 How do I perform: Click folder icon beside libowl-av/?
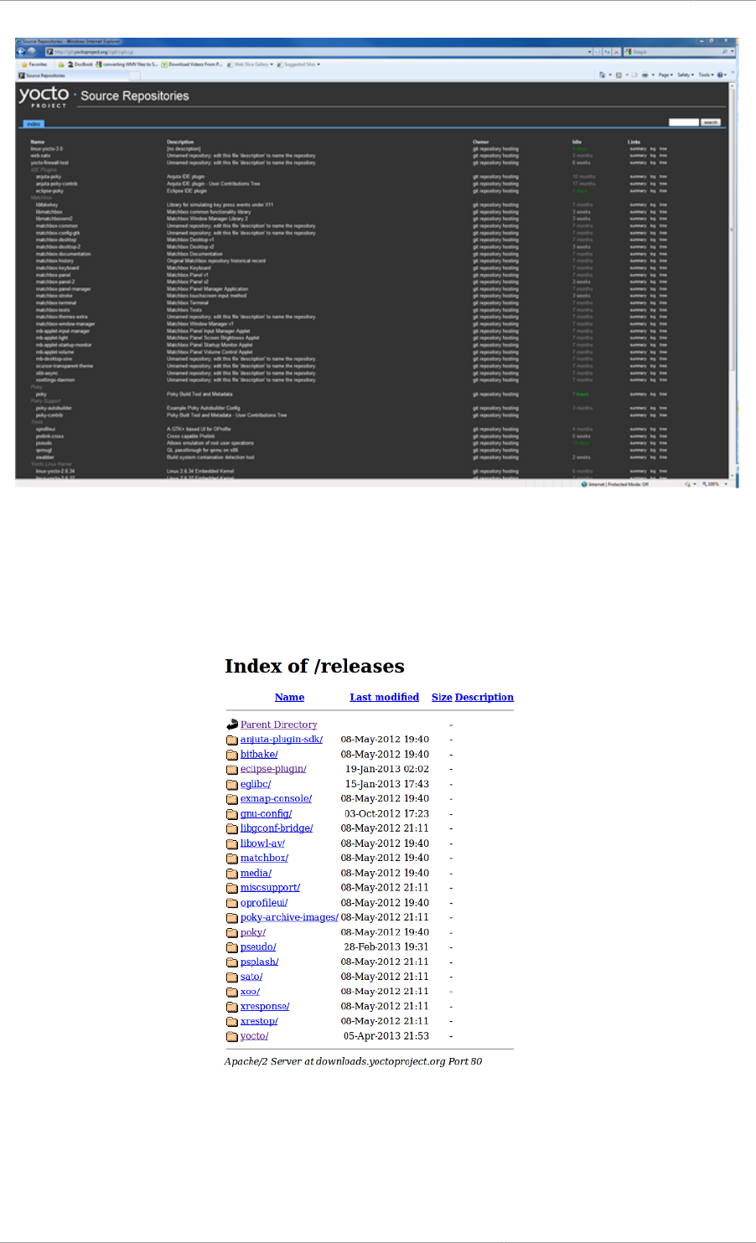[x=232, y=843]
